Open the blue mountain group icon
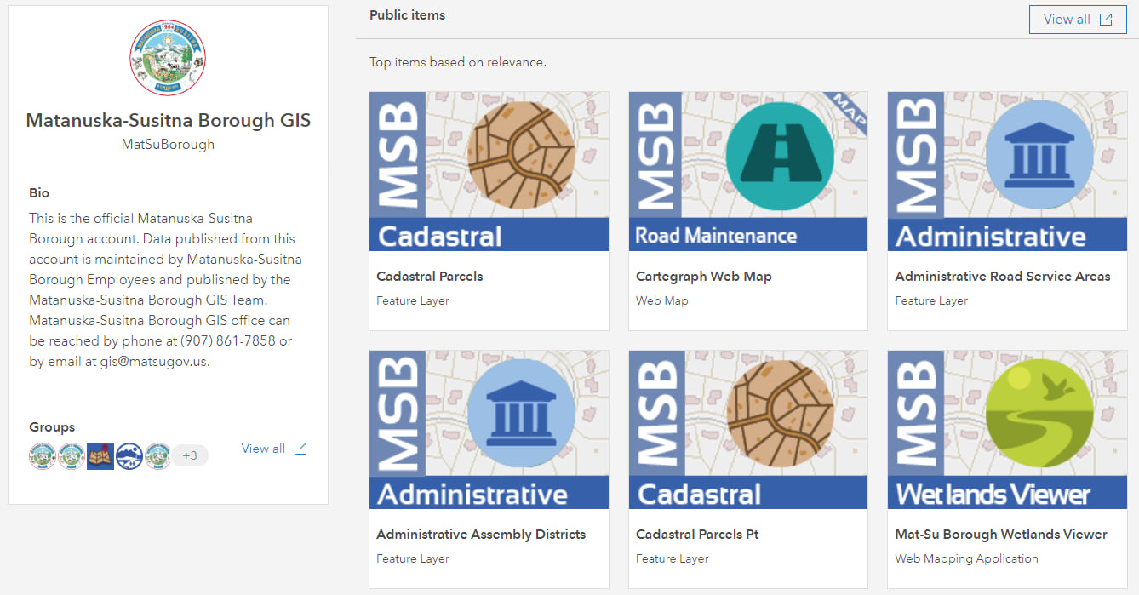Screen dimensions: 1139x595 tap(129, 455)
